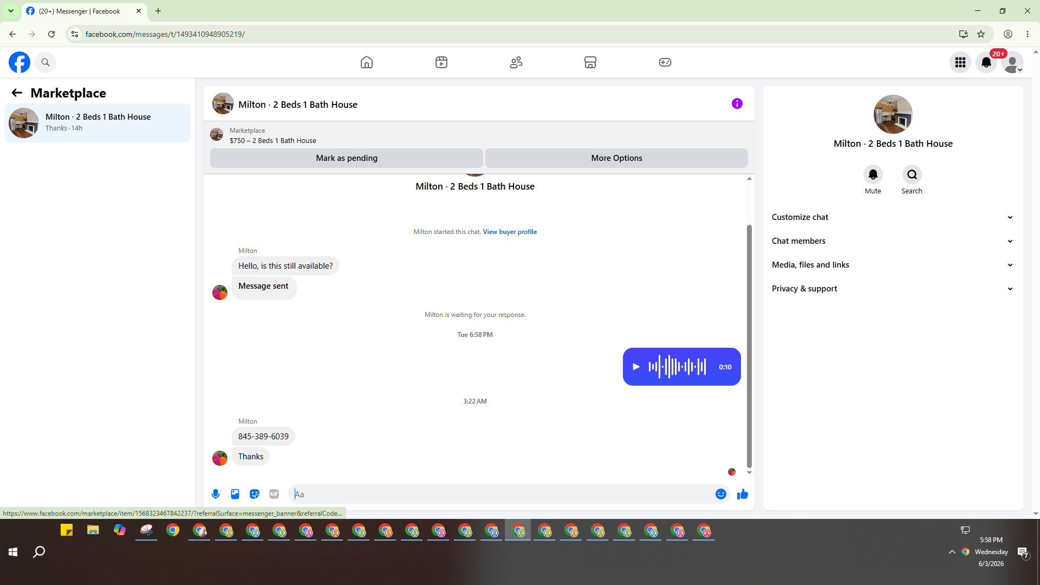1040x585 pixels.
Task: Open the Facebook logo home link
Action: (x=19, y=62)
